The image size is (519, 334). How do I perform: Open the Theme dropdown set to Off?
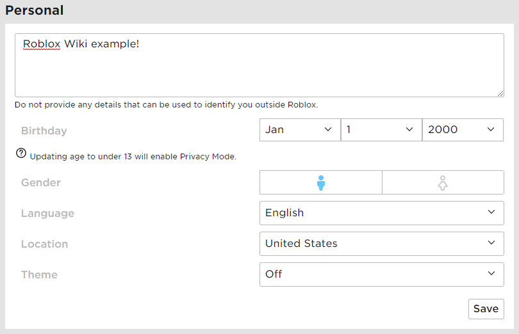click(381, 274)
